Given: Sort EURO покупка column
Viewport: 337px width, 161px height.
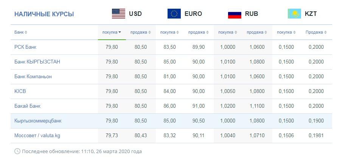Looking at the screenshot, I should click(x=177, y=33).
